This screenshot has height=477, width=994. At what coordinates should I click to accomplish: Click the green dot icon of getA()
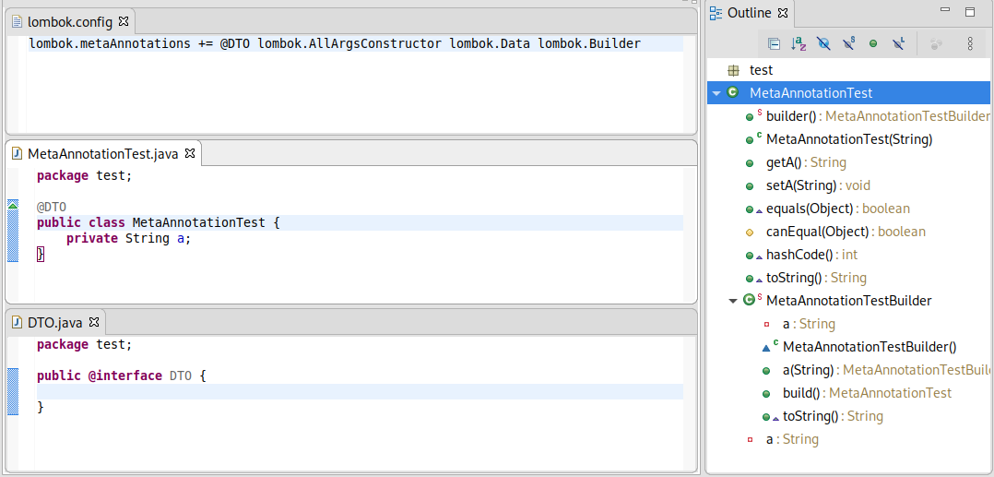click(750, 163)
